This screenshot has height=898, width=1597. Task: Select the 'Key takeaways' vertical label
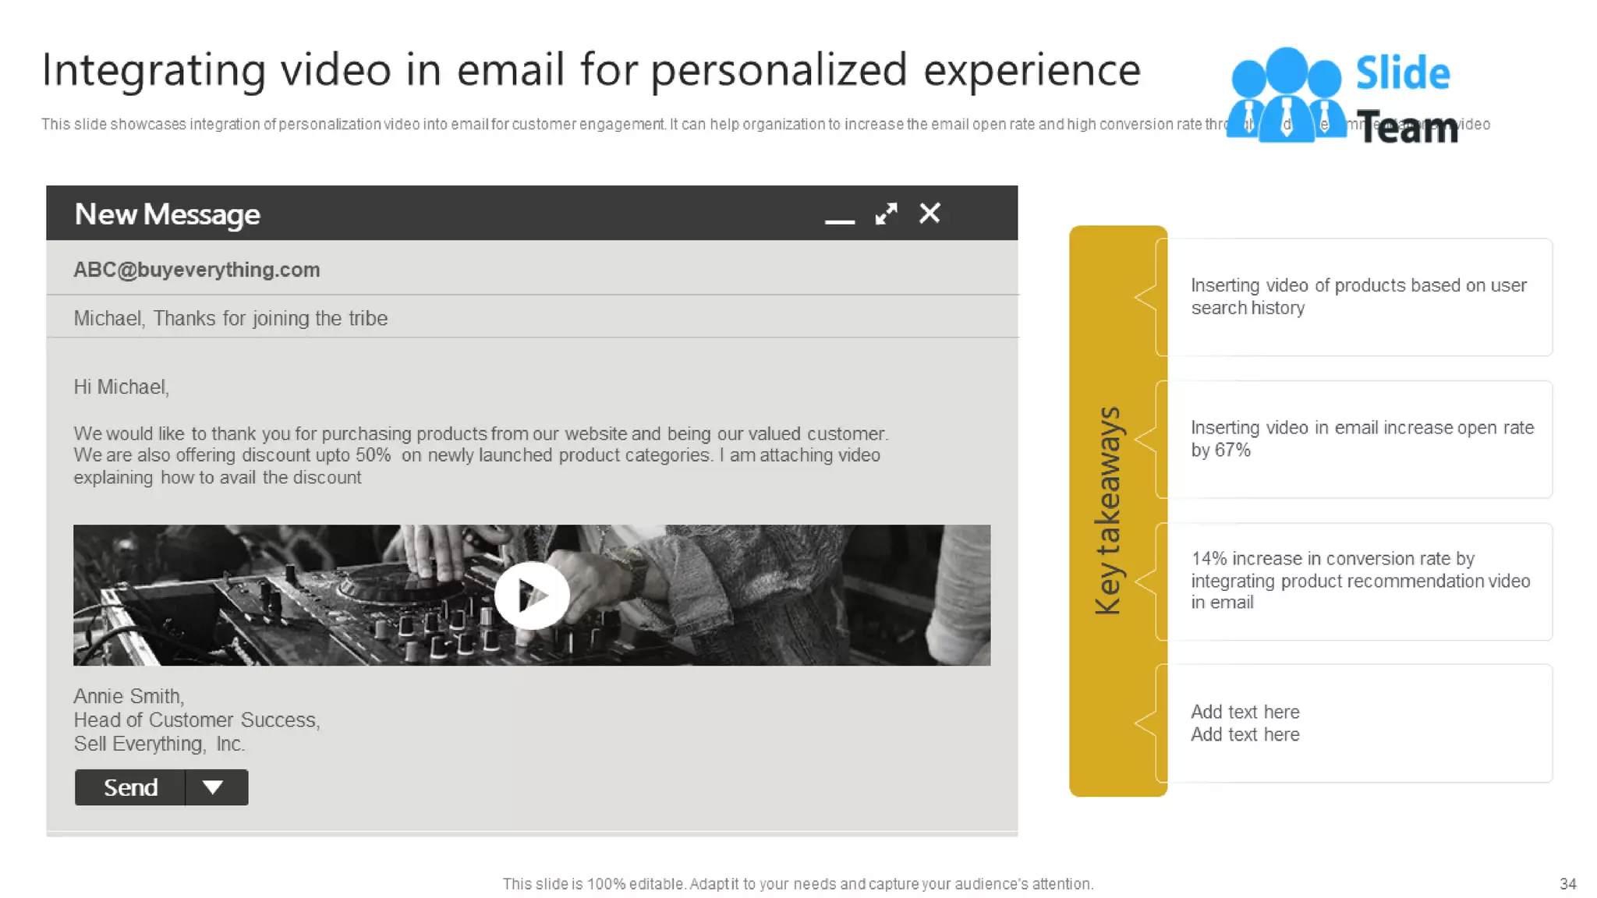pos(1108,511)
